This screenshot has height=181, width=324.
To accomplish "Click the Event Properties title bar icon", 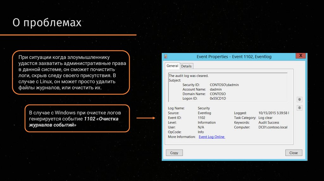I will [165, 56].
